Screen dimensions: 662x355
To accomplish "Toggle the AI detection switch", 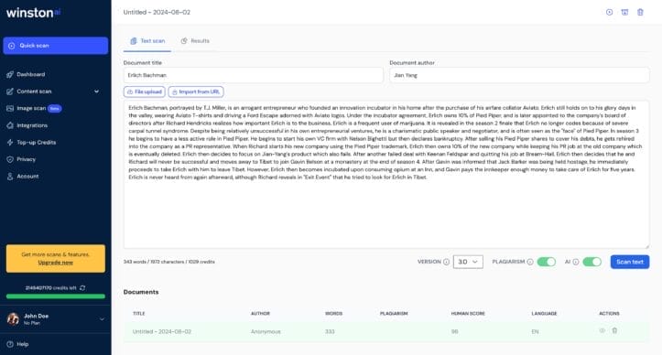I will pos(591,262).
